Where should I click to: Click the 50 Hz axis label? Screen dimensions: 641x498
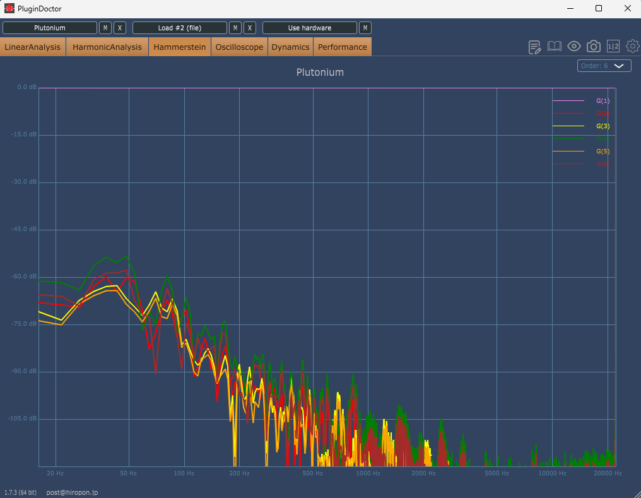(x=128, y=473)
